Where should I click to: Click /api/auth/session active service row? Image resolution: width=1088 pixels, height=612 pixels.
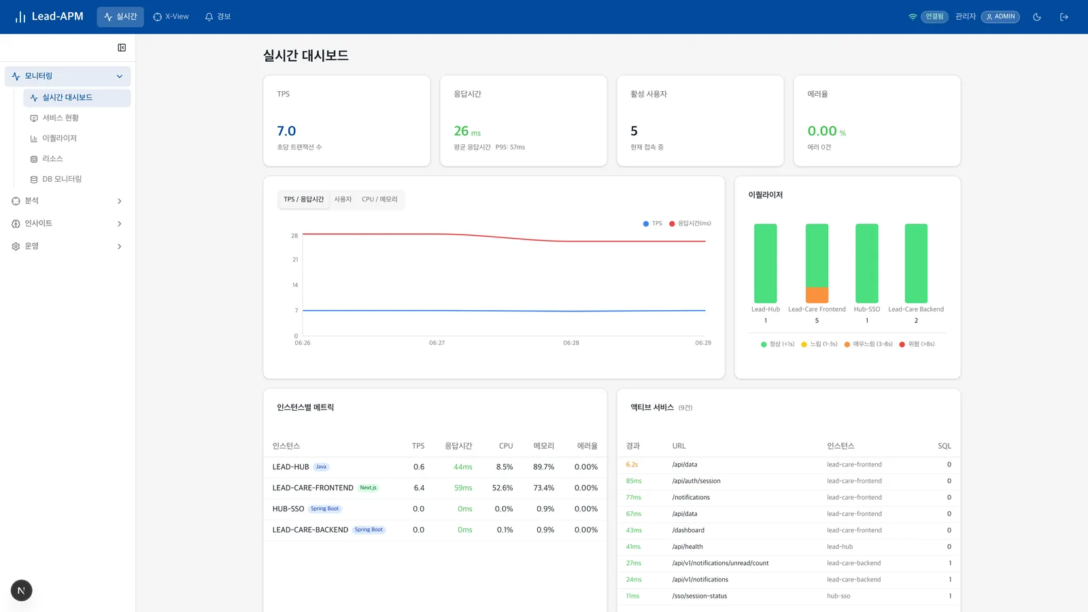(x=789, y=481)
